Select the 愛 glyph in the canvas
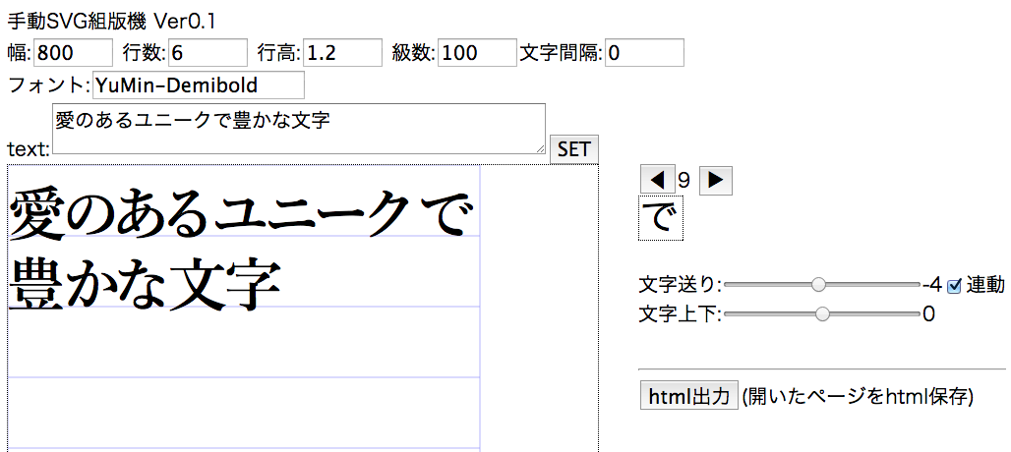This screenshot has height=452, width=1011. tap(39, 212)
